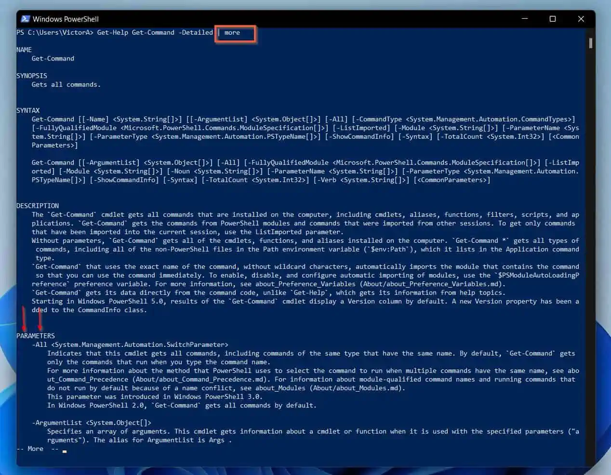The height and width of the screenshot is (475, 611).
Task: Click 'This parameter was introduced in Windows PowerShell 3.0.' line
Action: (x=155, y=396)
